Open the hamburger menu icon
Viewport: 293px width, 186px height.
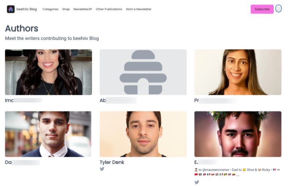278,9
